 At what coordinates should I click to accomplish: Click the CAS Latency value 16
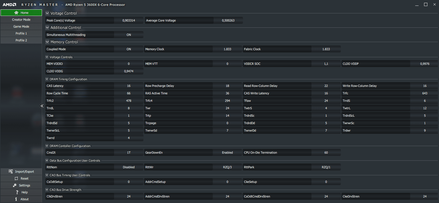pyautogui.click(x=129, y=86)
